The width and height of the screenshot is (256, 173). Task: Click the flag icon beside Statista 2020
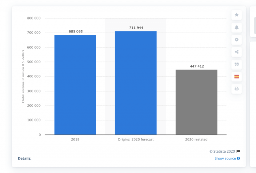coord(238,151)
